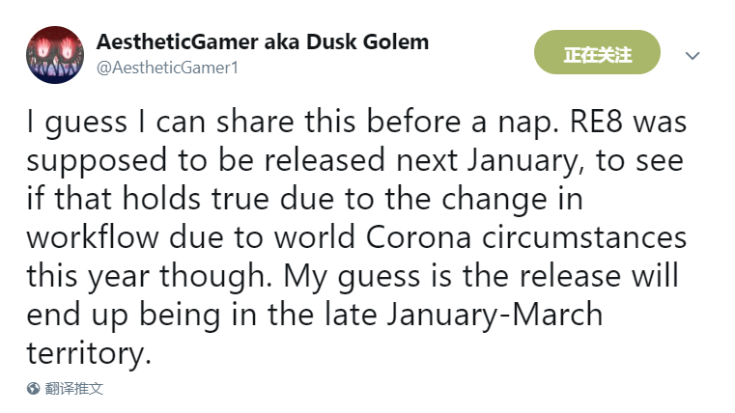This screenshot has width=735, height=413.
Task: Click the word 'workflow' in the tweet
Action: (93, 237)
